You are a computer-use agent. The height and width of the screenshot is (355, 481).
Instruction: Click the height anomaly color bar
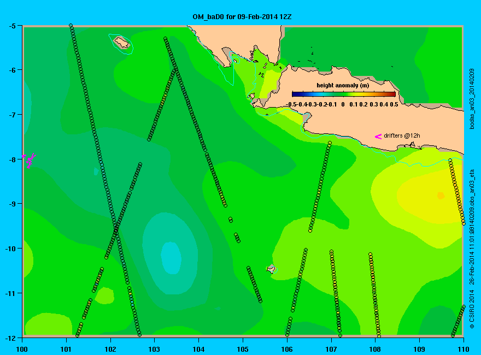(x=344, y=94)
